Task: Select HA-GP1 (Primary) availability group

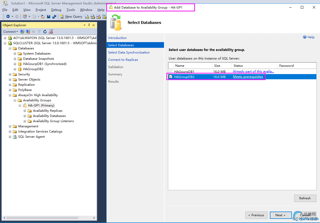Action: [41, 105]
